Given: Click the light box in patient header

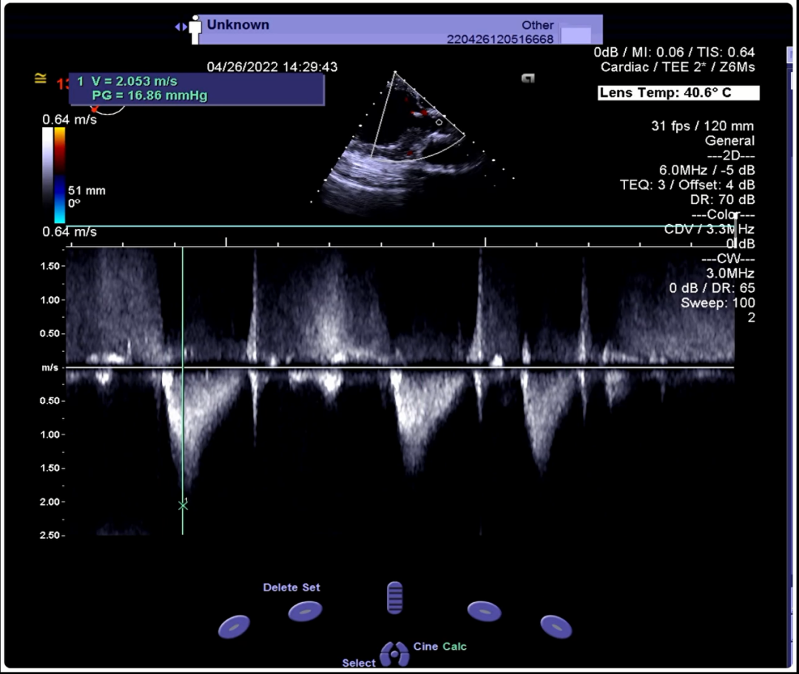Looking at the screenshot, I should pos(576,35).
